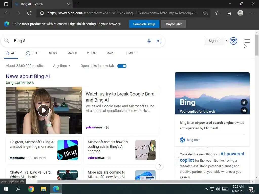
Task: Expand the Any time filter dropdown
Action: (62, 66)
